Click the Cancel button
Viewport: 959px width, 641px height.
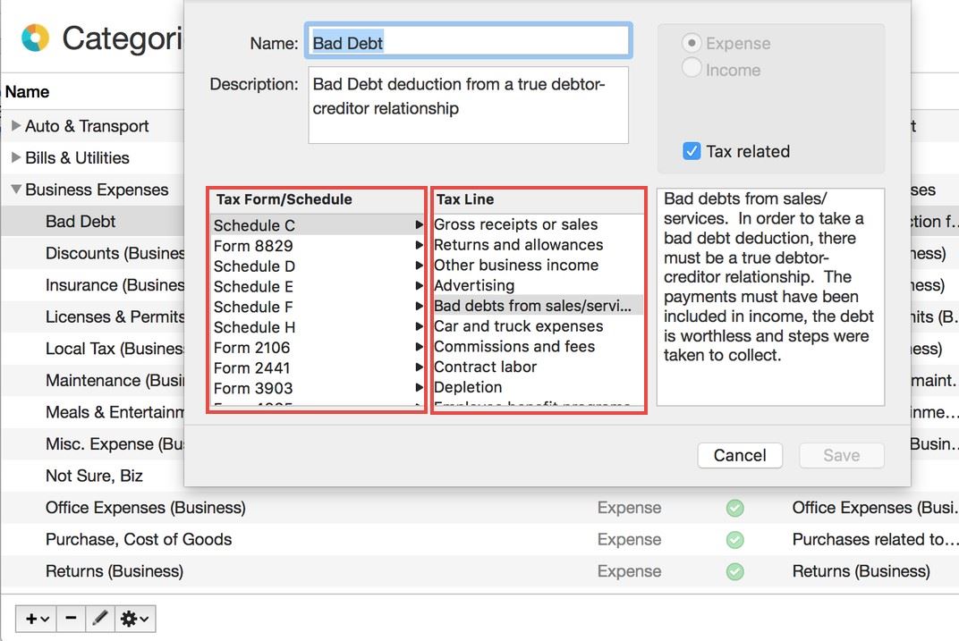tap(739, 455)
